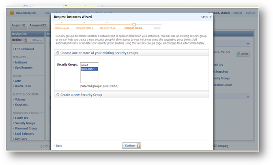Open Load Balancers in navigation
Screen dimensions: 273x165
pos(24,133)
